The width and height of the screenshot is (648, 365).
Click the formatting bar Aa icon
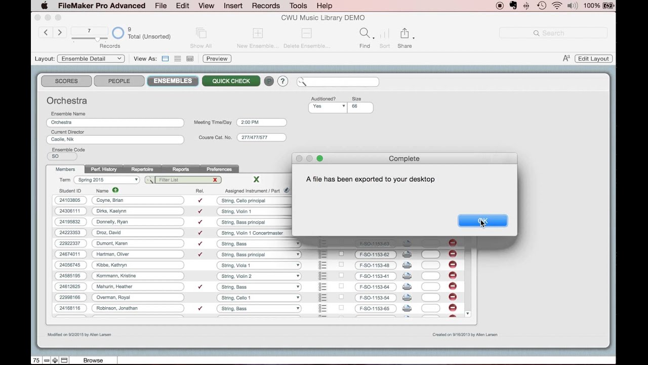point(566,58)
